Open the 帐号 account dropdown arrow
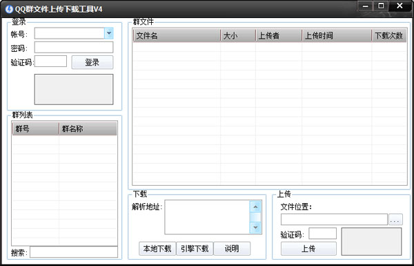The height and width of the screenshot is (266, 414). coord(109,33)
